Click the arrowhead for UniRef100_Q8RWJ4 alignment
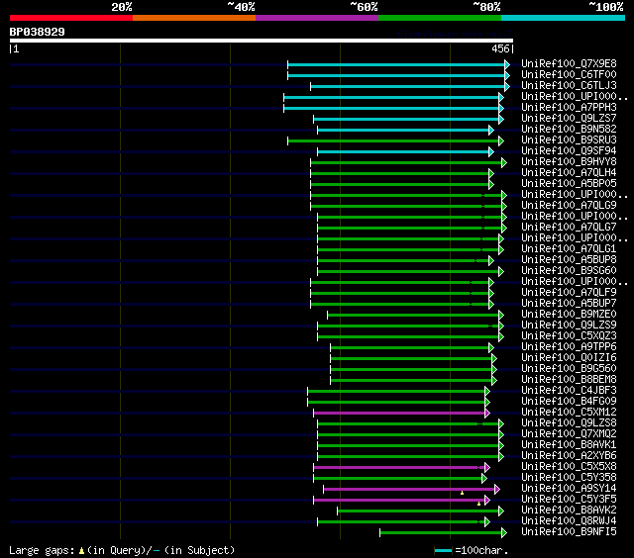 click(x=486, y=521)
